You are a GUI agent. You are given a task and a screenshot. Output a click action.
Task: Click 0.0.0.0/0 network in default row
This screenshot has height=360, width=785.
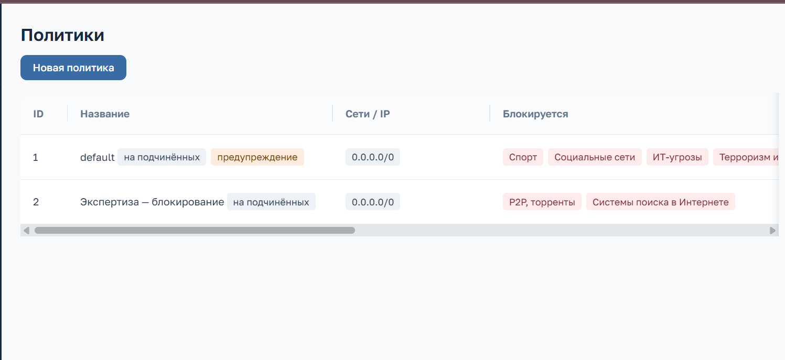pos(373,157)
